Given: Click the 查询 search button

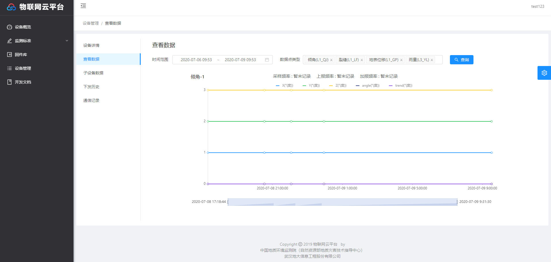Looking at the screenshot, I should point(461,60).
